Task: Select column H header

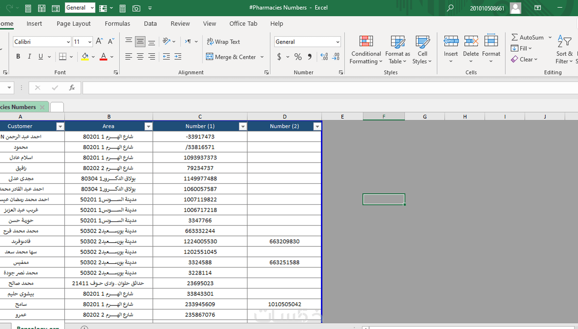Action: (x=465, y=117)
